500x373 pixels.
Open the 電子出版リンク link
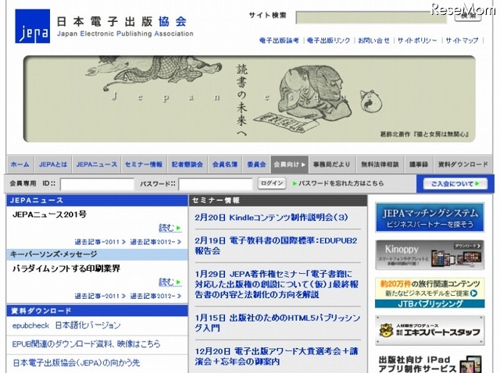point(328,41)
